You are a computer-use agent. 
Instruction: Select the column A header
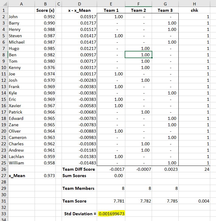(21, 4)
